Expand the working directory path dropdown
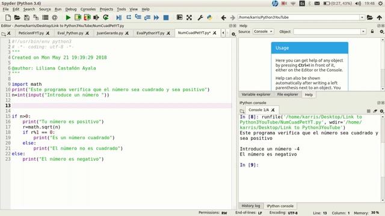Image resolution: width=385 pixels, height=216 pixels. (x=362, y=17)
